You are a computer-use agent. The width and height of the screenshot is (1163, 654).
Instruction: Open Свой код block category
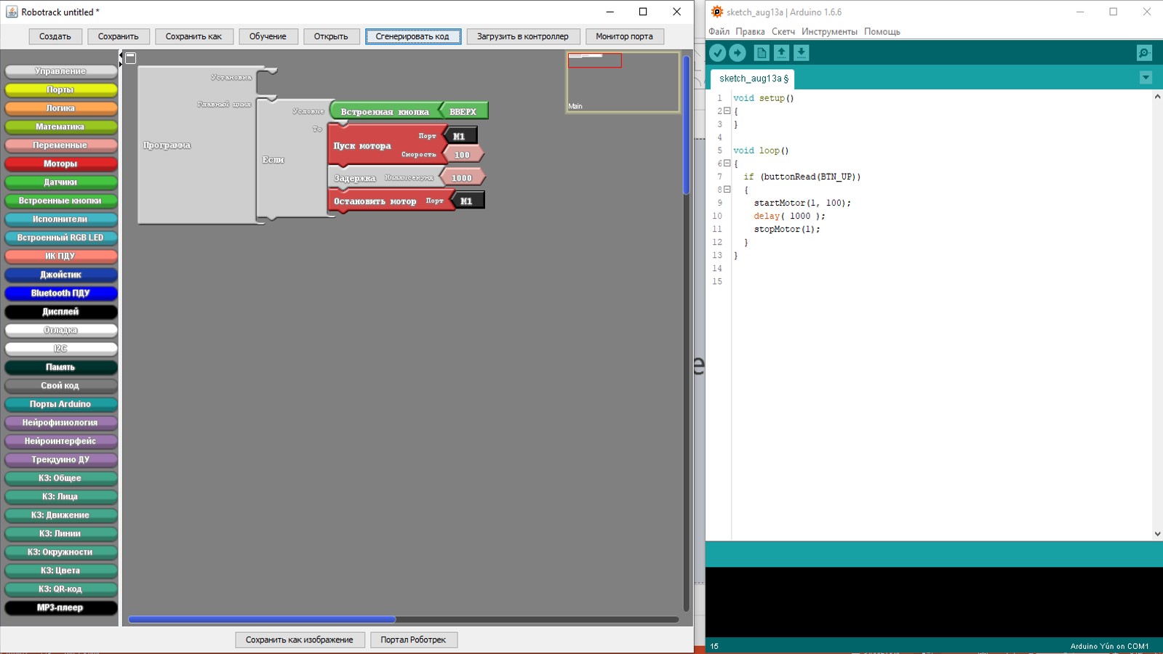(61, 386)
